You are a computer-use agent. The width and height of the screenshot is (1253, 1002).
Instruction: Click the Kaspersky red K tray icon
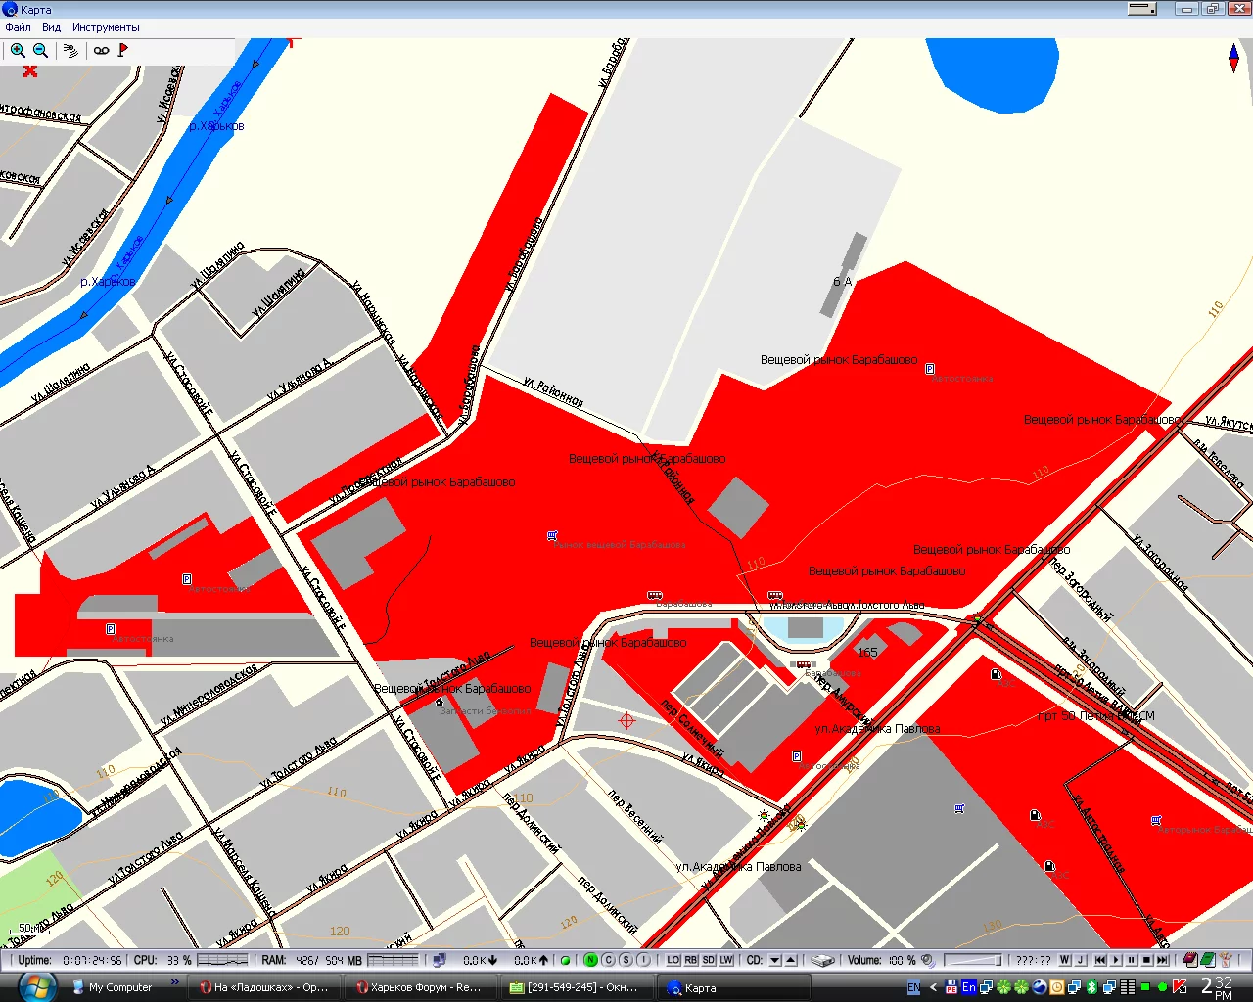[1181, 987]
